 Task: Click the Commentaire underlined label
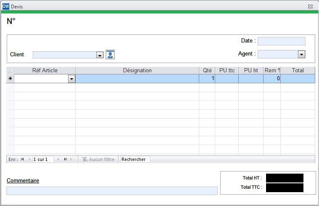pos(23,180)
